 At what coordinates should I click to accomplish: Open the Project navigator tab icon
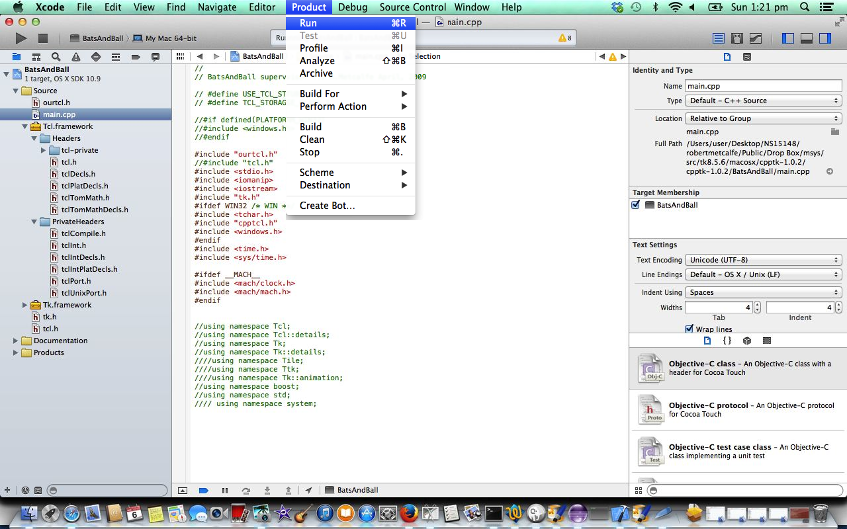coord(17,57)
